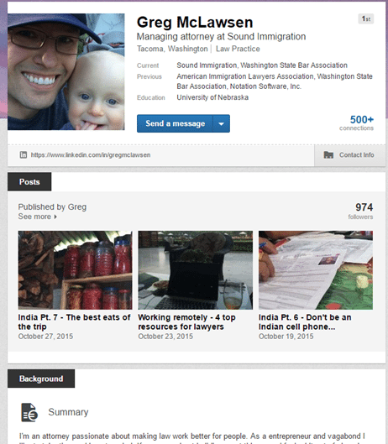The height and width of the screenshot is (444, 388).
Task: Click the Send a message button
Action: pos(175,123)
